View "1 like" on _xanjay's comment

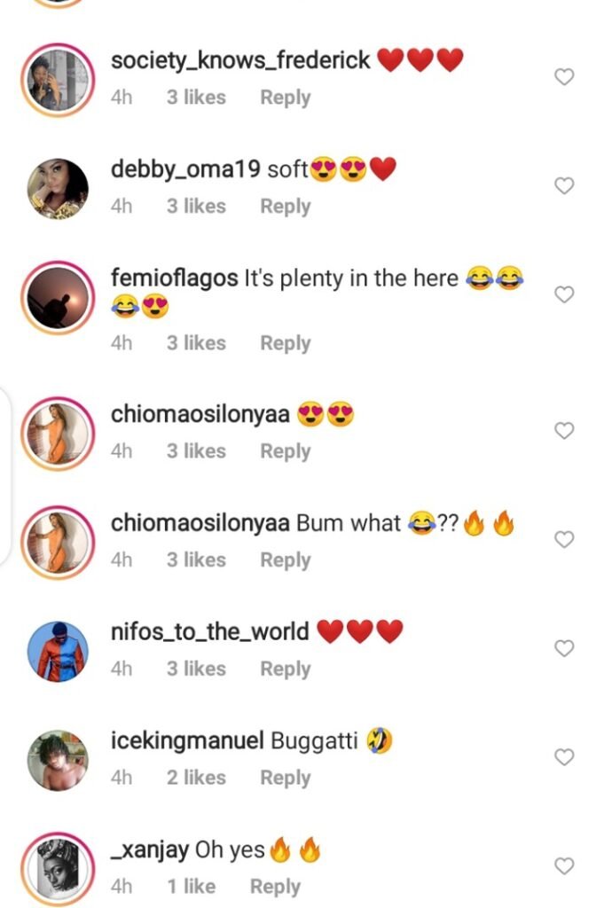[191, 886]
